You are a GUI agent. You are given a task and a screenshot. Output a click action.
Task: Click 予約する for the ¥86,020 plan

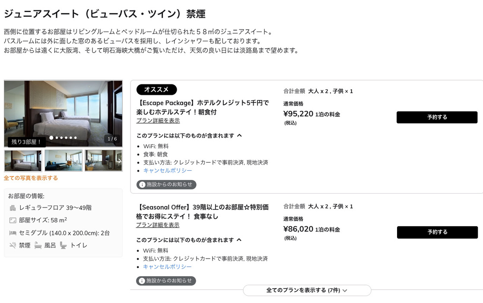[x=437, y=232]
